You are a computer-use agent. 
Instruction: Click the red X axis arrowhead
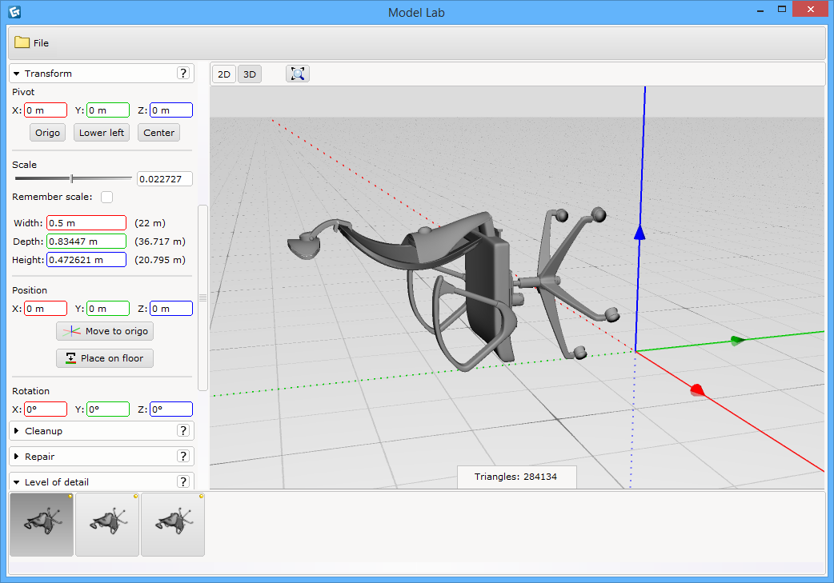697,389
